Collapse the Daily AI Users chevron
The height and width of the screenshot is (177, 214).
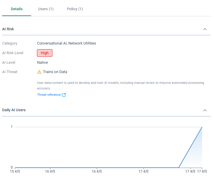click(205, 110)
